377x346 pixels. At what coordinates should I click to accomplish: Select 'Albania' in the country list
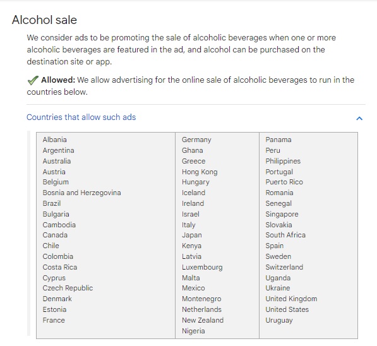[x=54, y=140]
